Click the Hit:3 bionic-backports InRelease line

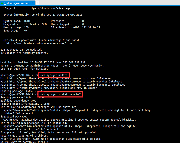tap(63, 85)
